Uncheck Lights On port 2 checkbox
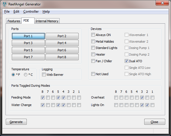The image size is (171, 136). coord(147,105)
